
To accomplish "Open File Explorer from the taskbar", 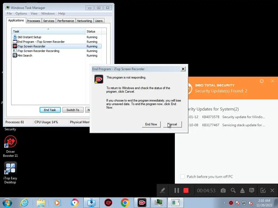I will click(41, 203).
